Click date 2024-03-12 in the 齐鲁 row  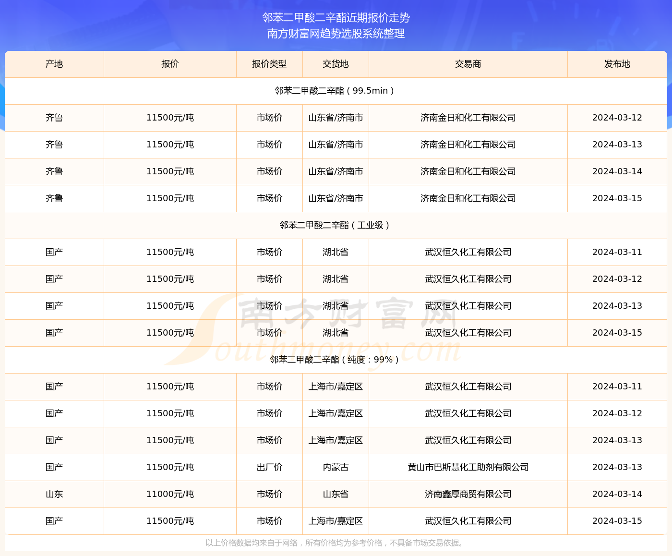pyautogui.click(x=617, y=118)
